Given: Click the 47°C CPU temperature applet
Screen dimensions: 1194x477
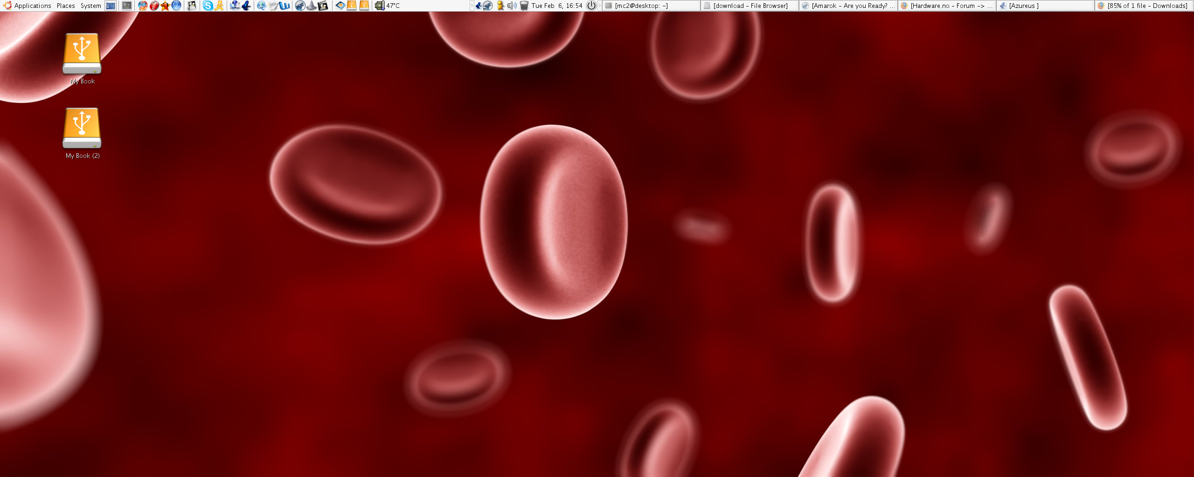Looking at the screenshot, I should click(388, 6).
